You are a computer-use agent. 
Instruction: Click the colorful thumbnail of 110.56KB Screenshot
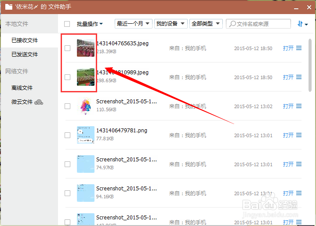pos(86,106)
